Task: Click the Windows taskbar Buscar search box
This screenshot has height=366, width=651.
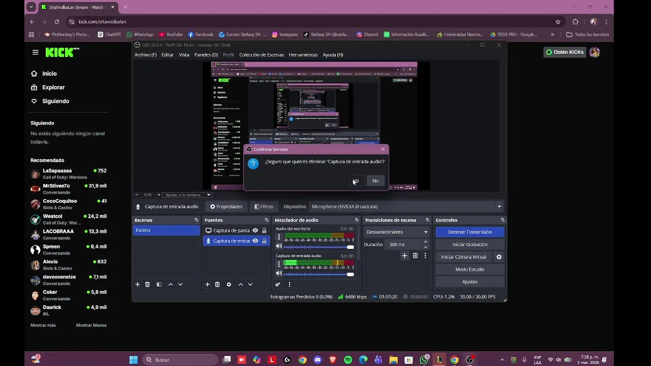Action: (181, 360)
